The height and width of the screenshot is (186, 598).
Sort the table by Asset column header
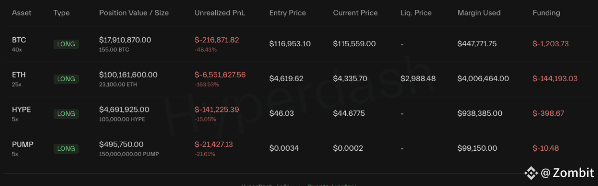[21, 13]
